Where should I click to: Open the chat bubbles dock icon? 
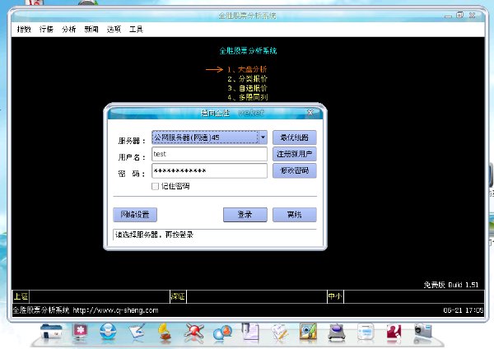[222, 333]
